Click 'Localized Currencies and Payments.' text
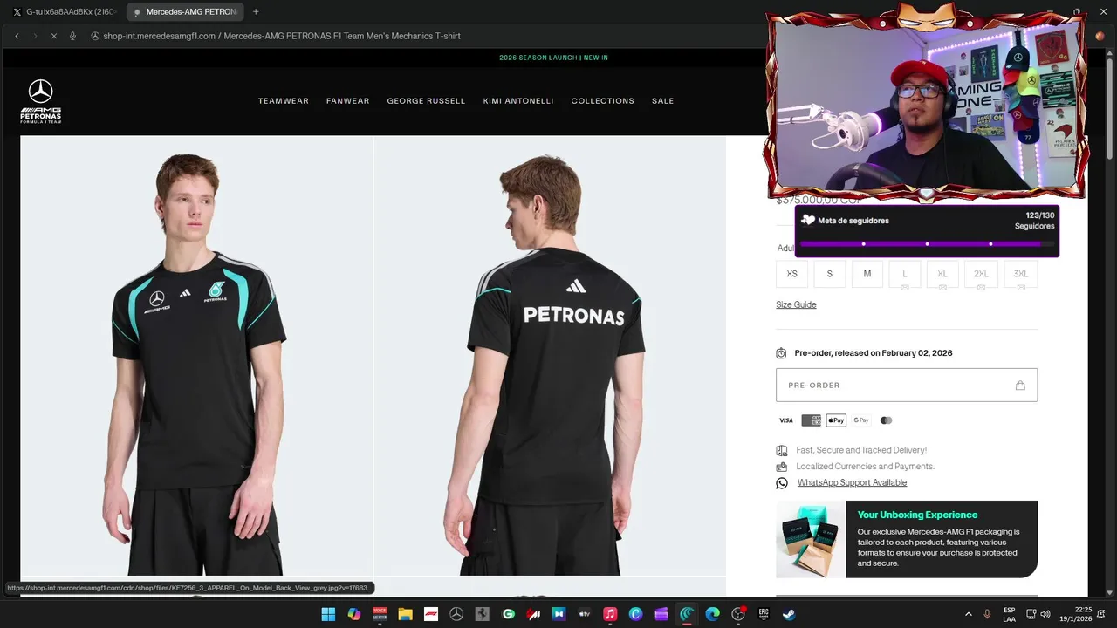This screenshot has width=1117, height=628. pyautogui.click(x=865, y=467)
